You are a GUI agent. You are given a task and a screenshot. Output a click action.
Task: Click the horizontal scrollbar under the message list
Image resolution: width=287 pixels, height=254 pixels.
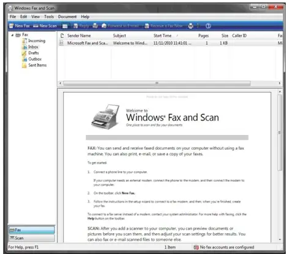click(157, 83)
